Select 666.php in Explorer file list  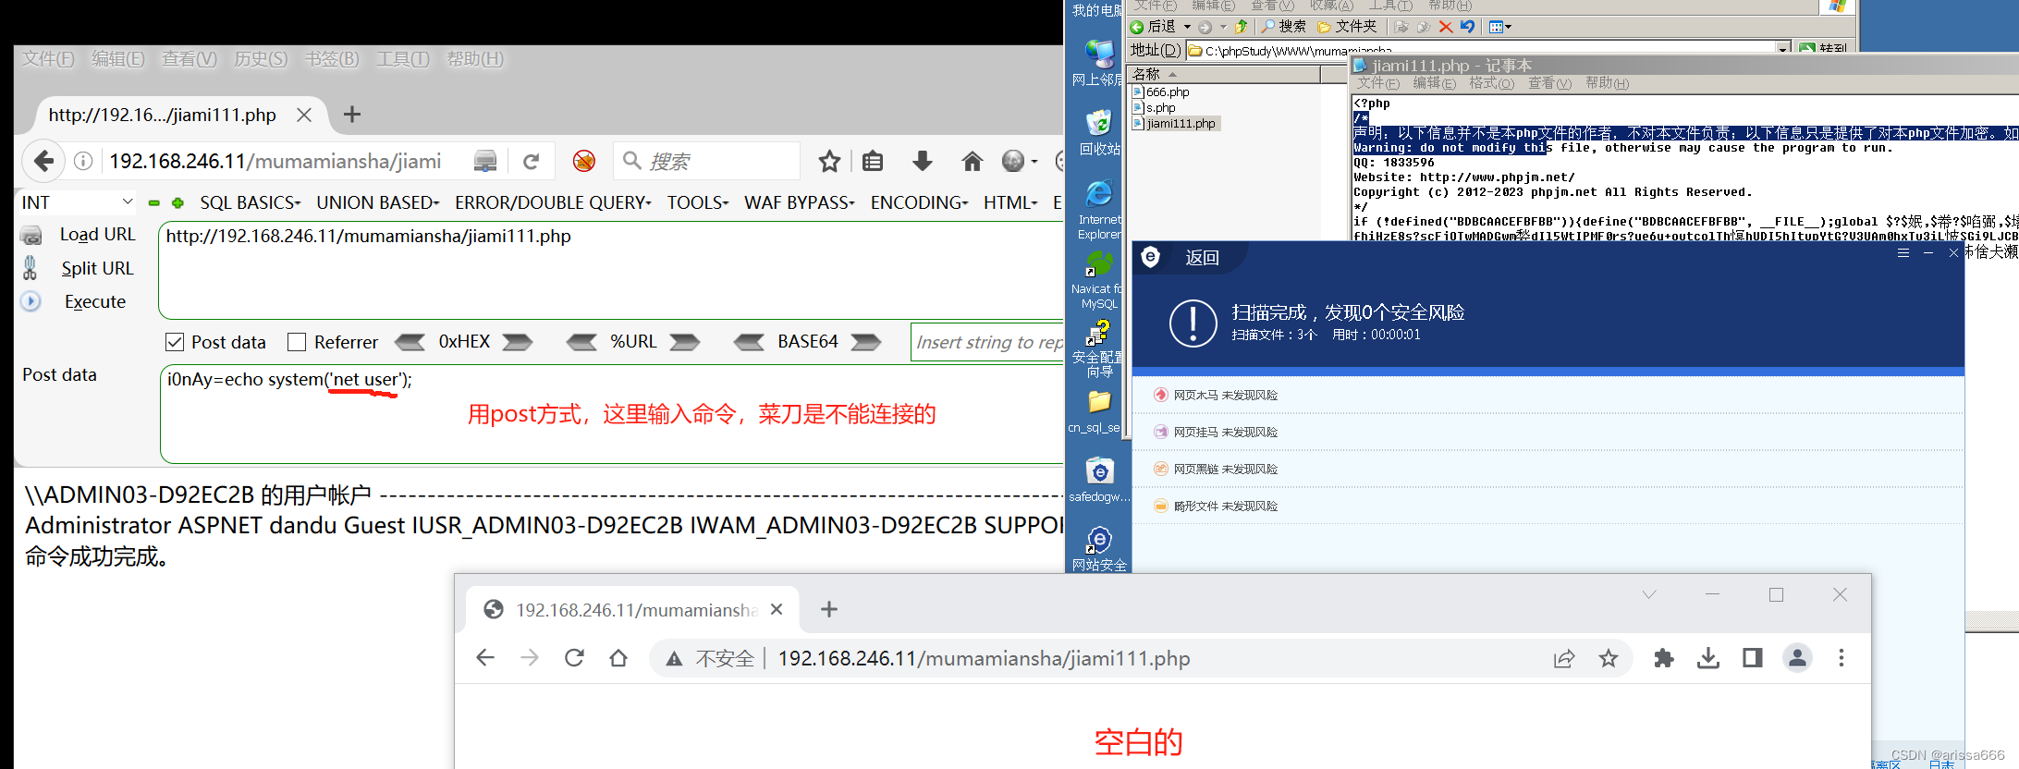click(1161, 92)
